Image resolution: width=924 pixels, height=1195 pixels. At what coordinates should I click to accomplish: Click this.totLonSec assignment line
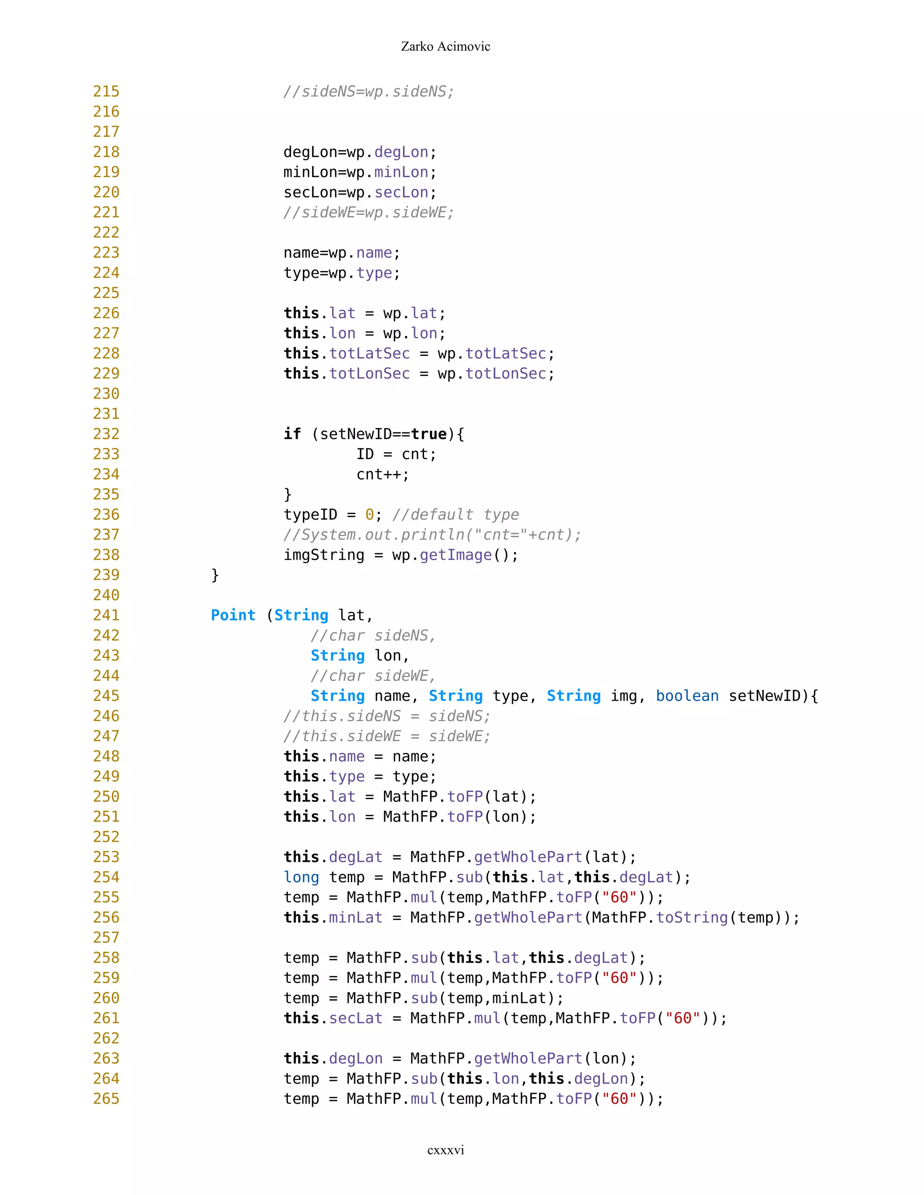[419, 374]
